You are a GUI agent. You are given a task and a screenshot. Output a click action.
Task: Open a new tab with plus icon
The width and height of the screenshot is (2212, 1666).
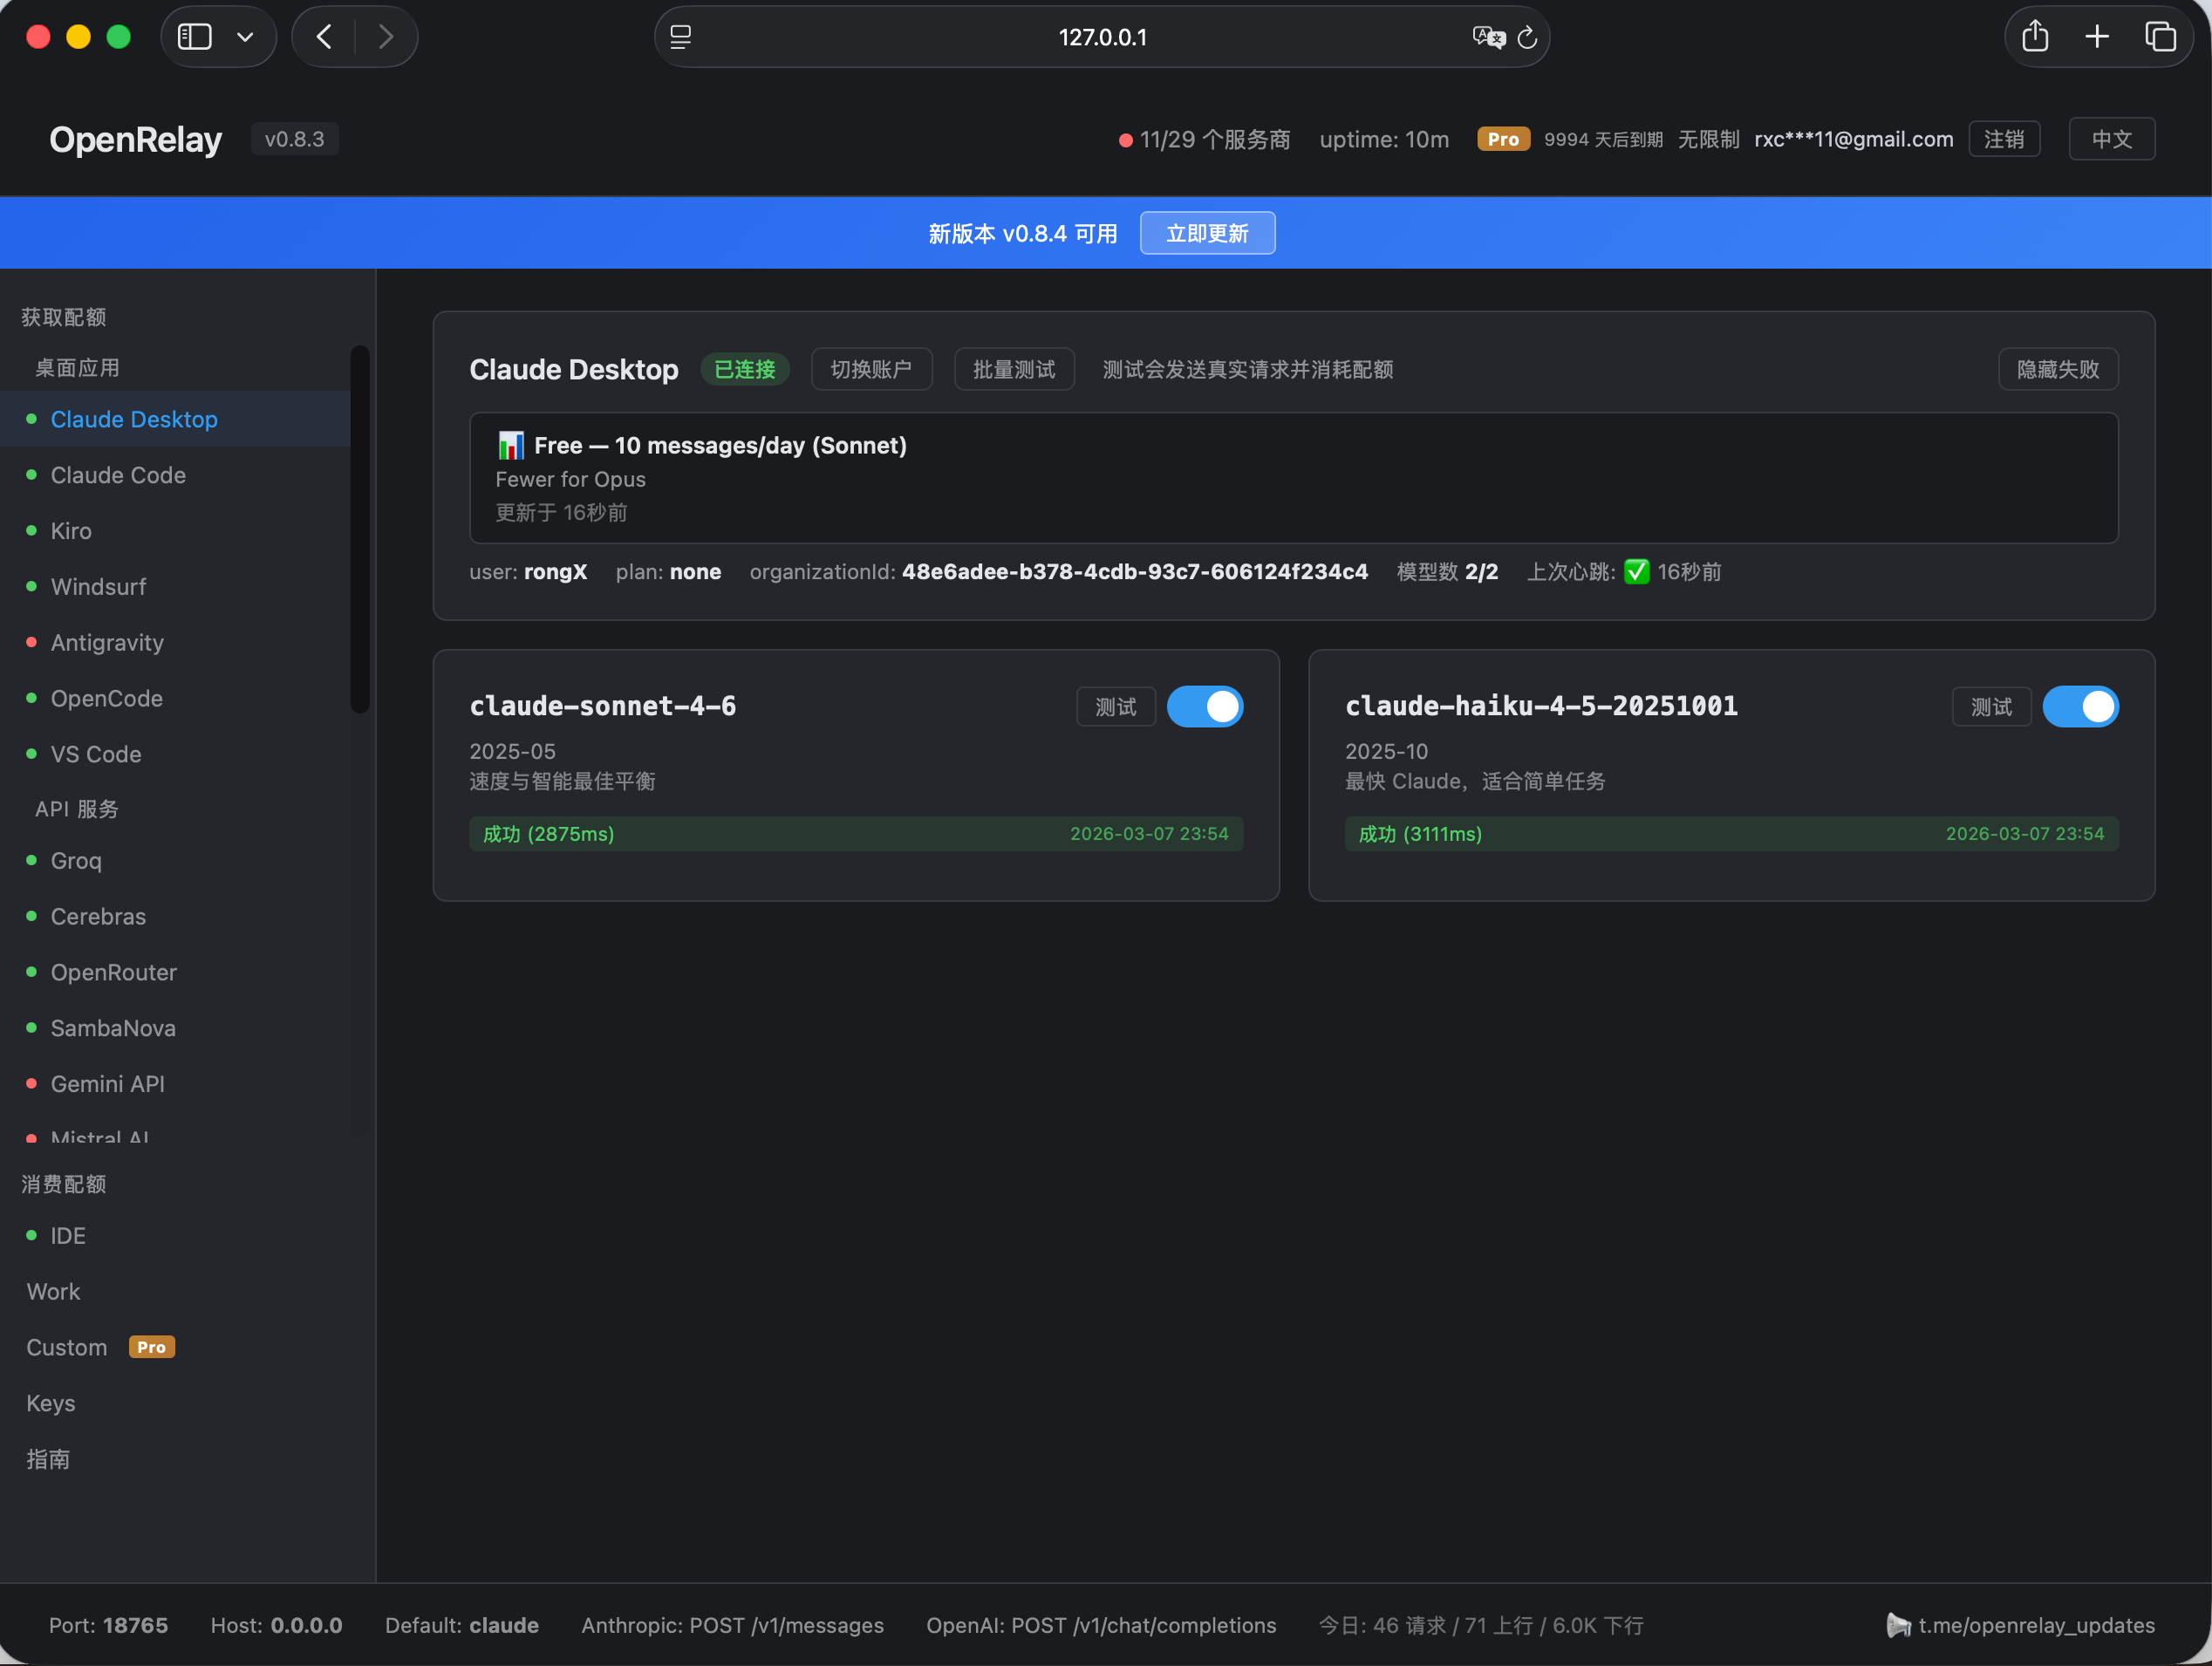[2097, 37]
